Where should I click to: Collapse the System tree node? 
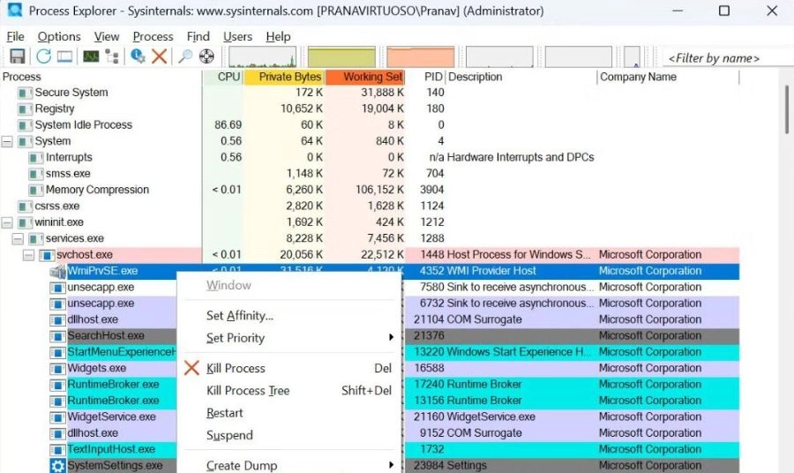7,141
